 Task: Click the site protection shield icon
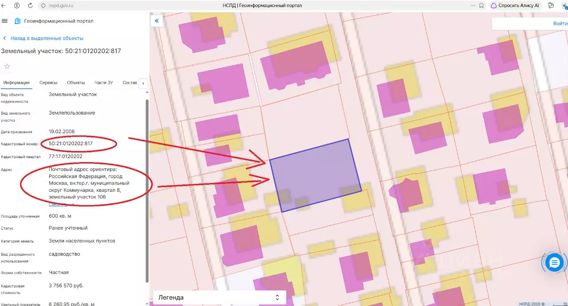43,6
